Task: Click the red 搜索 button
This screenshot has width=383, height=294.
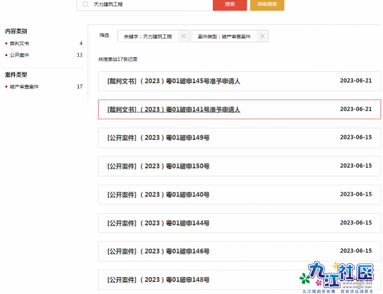Action: tap(229, 4)
